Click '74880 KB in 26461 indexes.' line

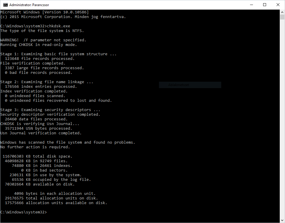[x=42, y=166]
